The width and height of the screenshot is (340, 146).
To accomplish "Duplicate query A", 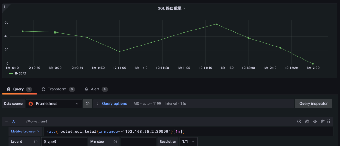I will pyautogui.click(x=307, y=121).
